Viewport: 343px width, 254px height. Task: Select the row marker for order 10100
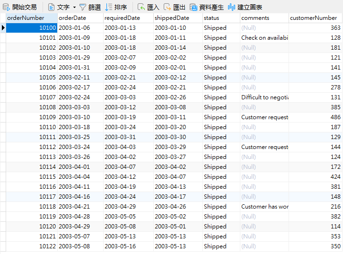3,28
